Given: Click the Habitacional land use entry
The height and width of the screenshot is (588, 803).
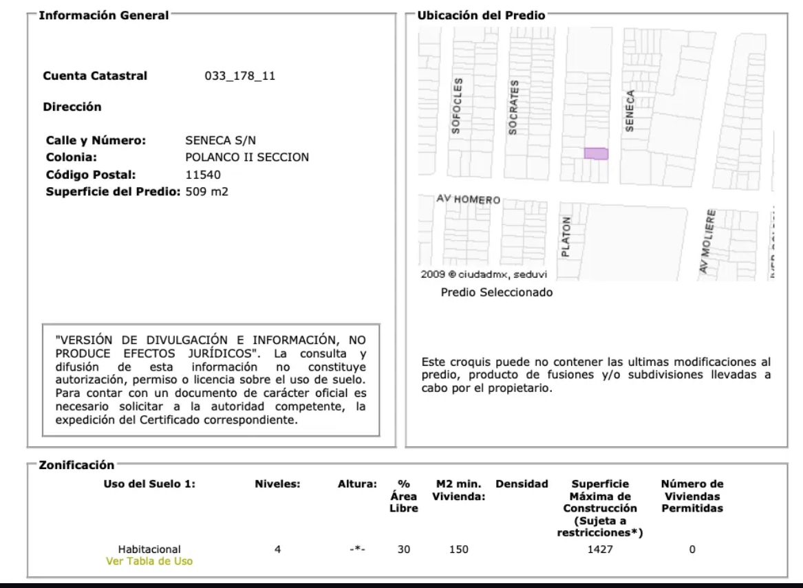Looking at the screenshot, I should (x=149, y=549).
